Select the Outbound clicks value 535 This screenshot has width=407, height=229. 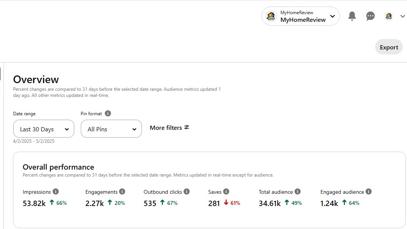click(x=150, y=203)
